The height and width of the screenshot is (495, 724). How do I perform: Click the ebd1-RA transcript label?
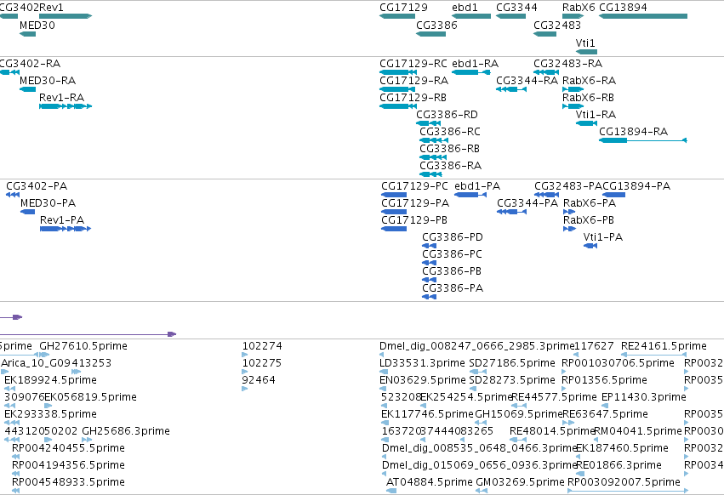(x=475, y=63)
